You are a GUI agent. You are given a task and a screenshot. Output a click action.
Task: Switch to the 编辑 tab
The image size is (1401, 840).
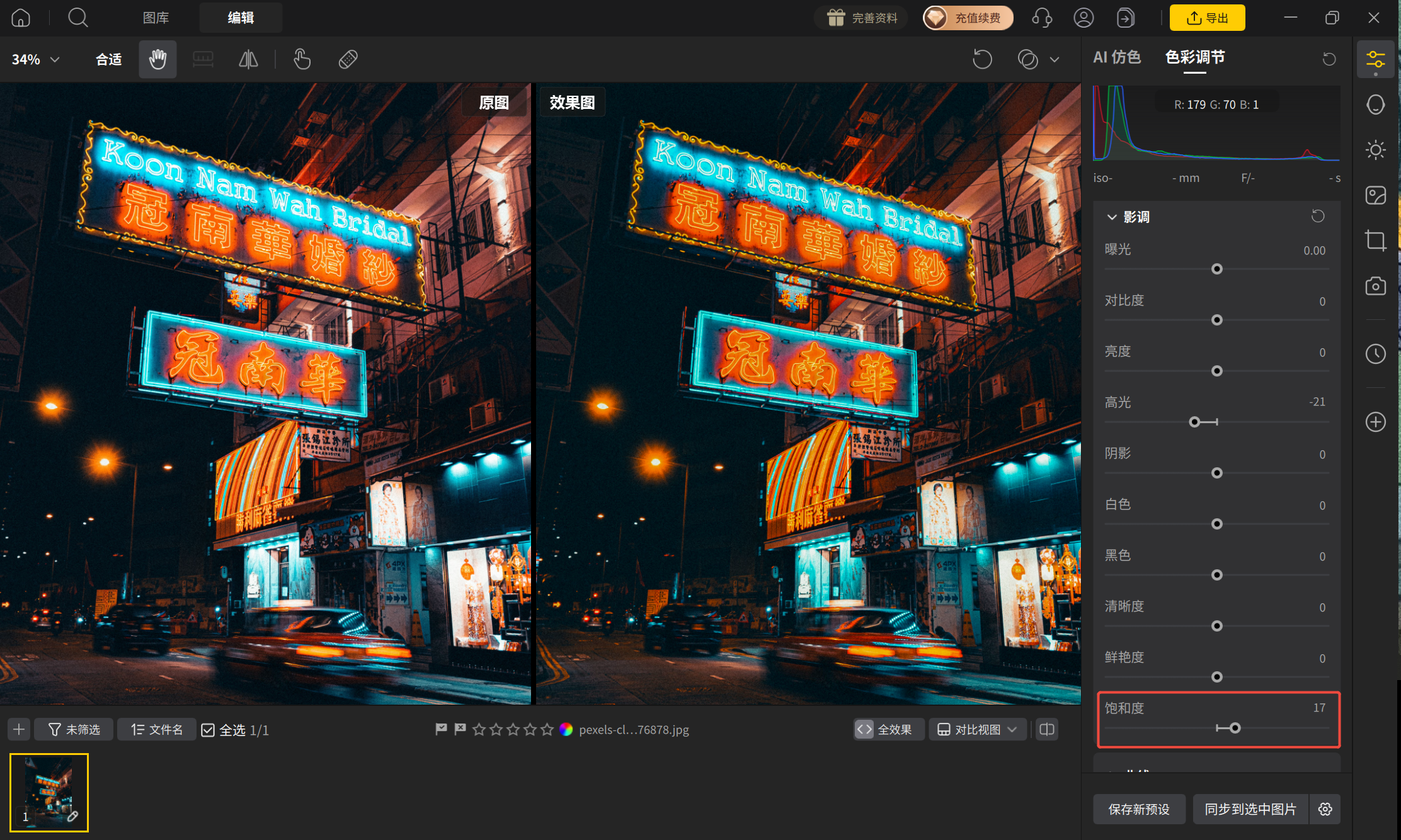pos(241,18)
